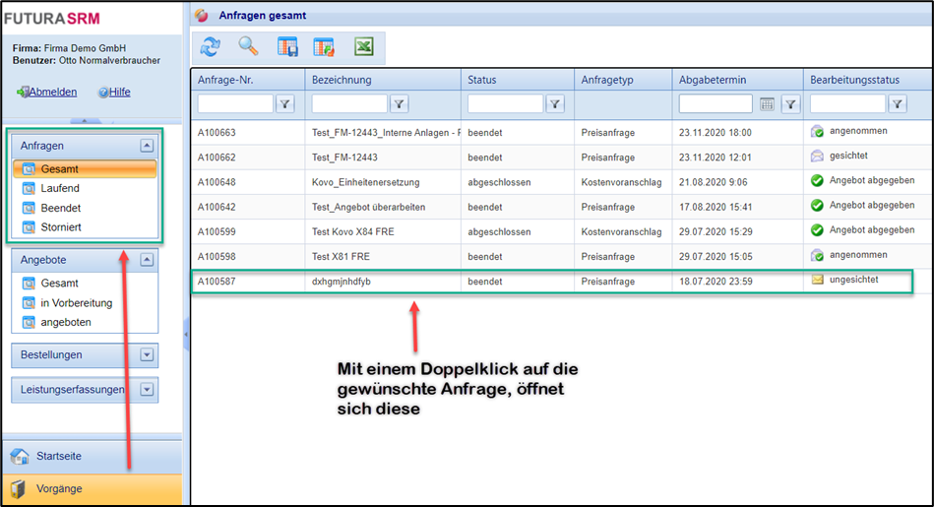Screen dimensions: 934x507
Task: Expand the Leistungserfassungen panel
Action: coord(148,389)
